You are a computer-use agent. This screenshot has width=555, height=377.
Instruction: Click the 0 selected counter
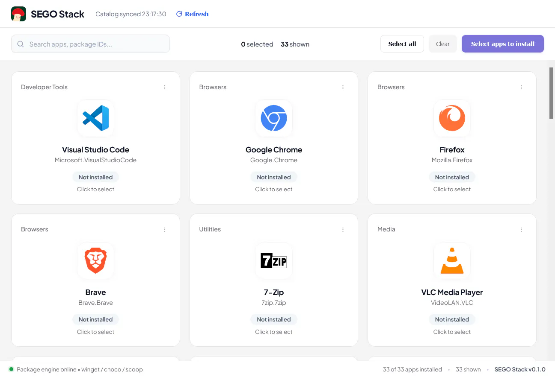coord(257,44)
